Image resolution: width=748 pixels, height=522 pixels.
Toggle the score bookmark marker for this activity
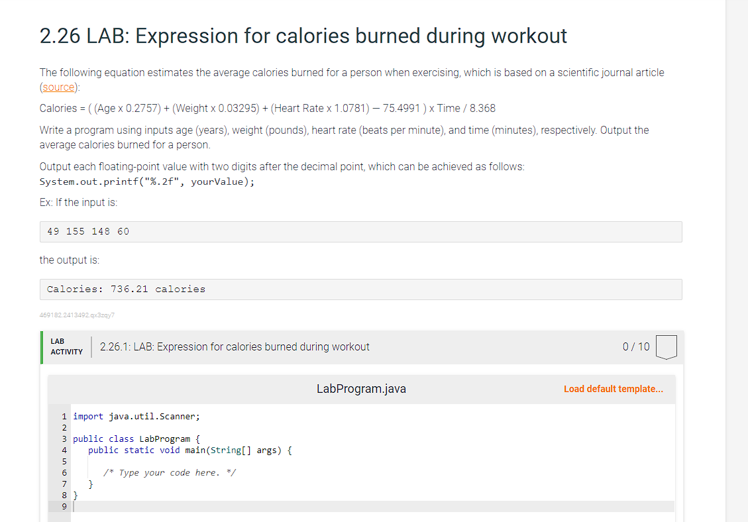click(666, 346)
